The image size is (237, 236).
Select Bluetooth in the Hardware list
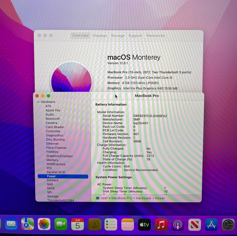click(53, 119)
